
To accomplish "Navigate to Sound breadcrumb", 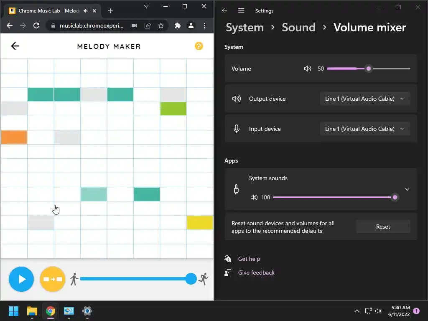I will pos(298,27).
